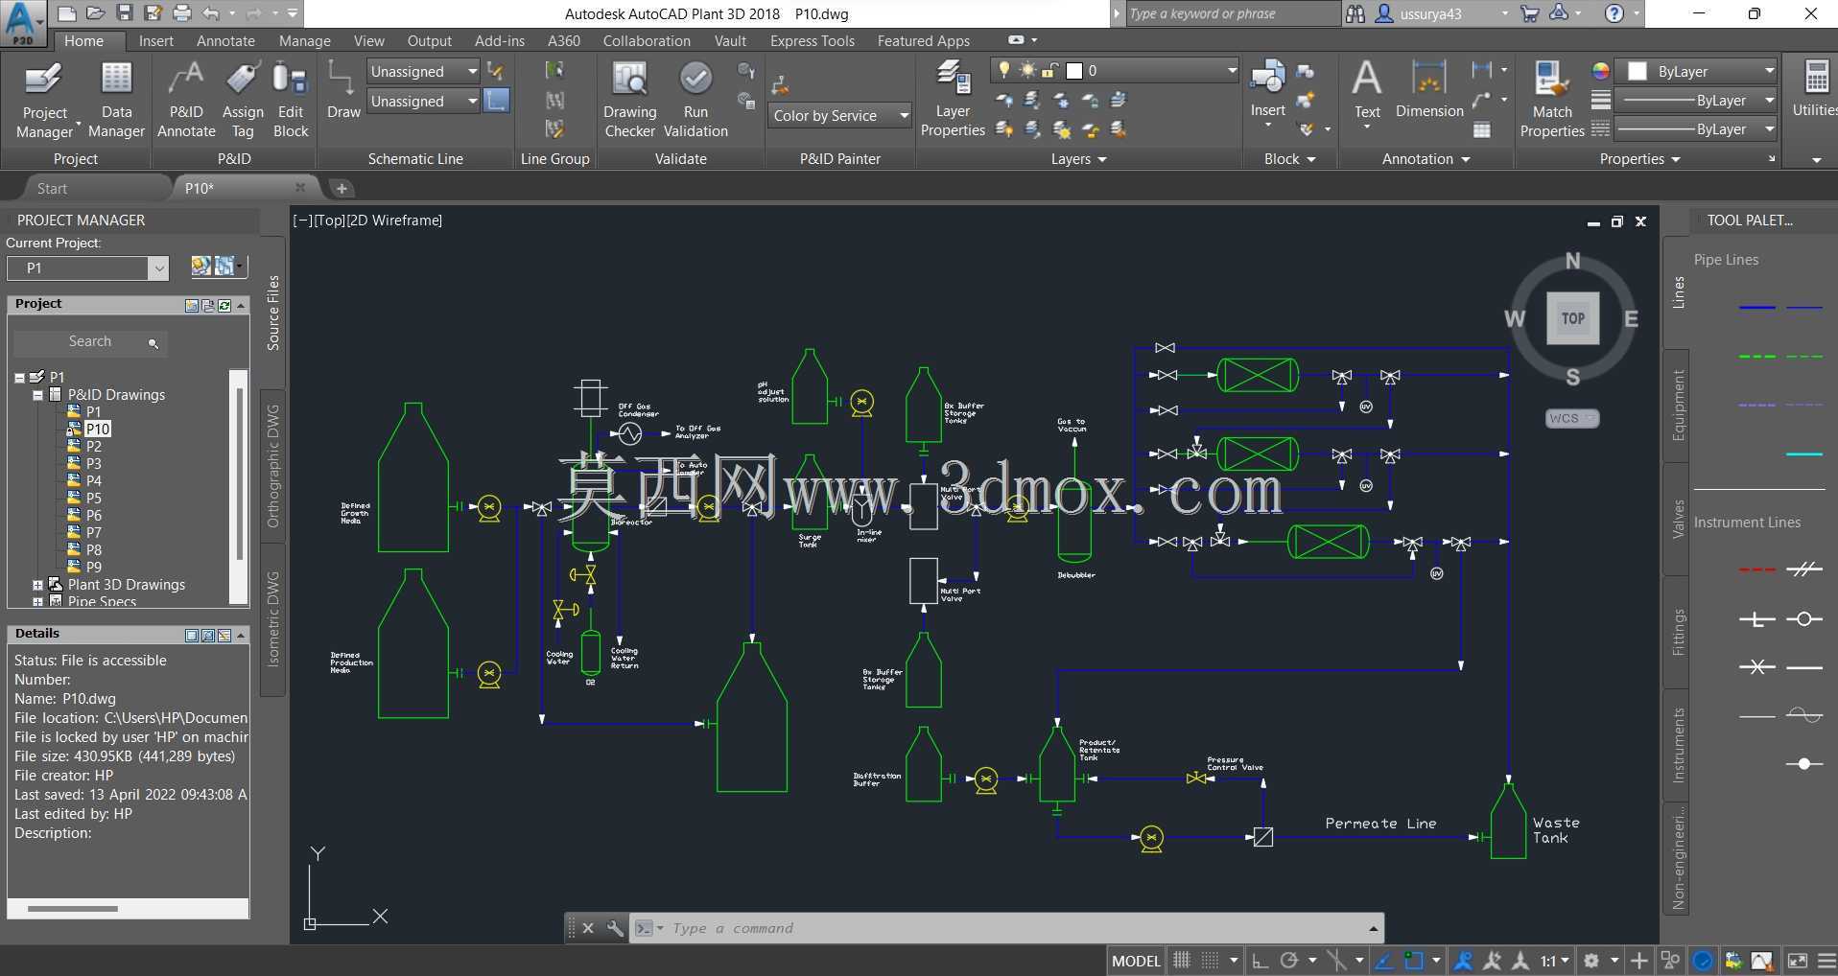Open the Express Tools tab
This screenshot has height=976, width=1838.
point(812,40)
